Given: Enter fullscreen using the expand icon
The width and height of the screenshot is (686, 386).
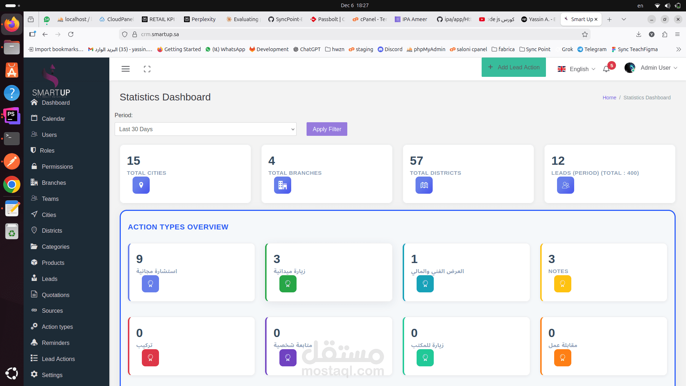Looking at the screenshot, I should click(147, 69).
